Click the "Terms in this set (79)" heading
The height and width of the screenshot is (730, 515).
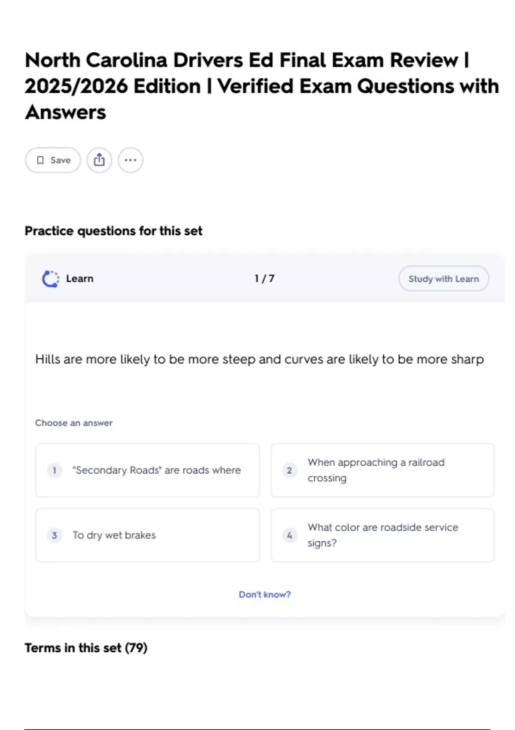pos(86,648)
